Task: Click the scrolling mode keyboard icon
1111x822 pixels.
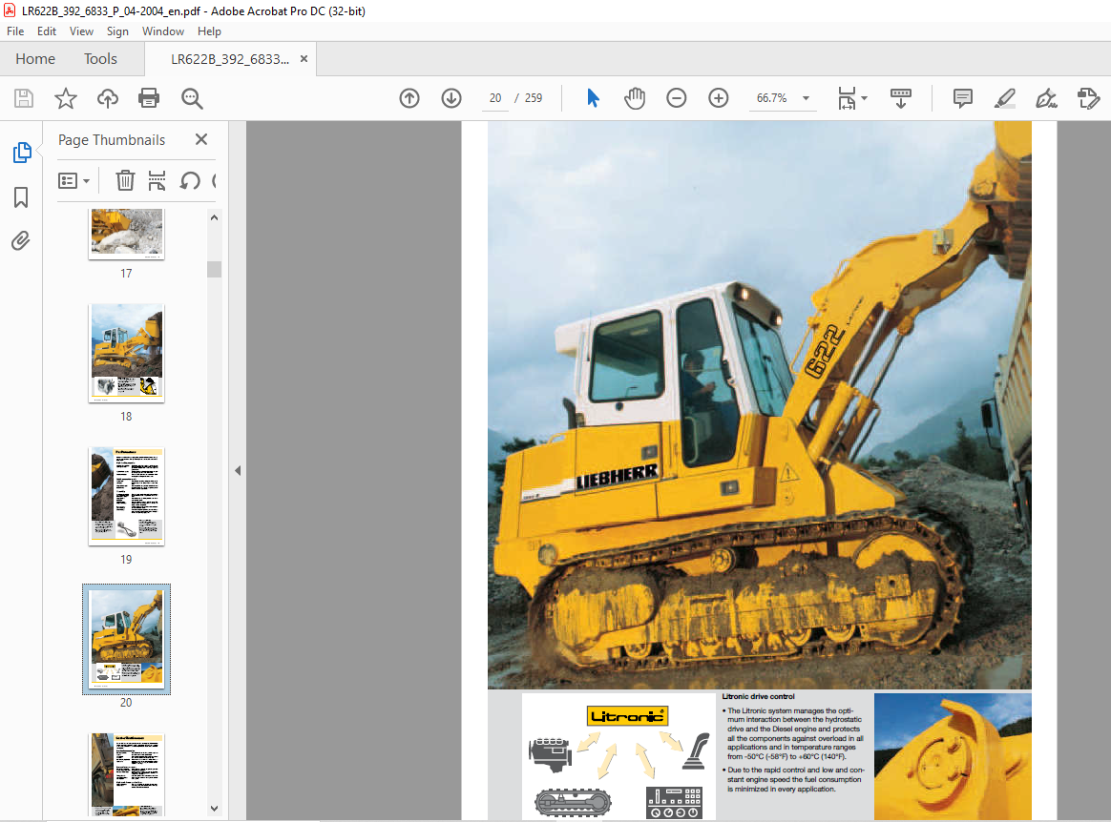Action: pyautogui.click(x=901, y=97)
